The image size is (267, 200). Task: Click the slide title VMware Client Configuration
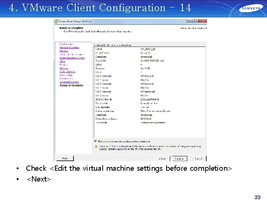tap(100, 8)
